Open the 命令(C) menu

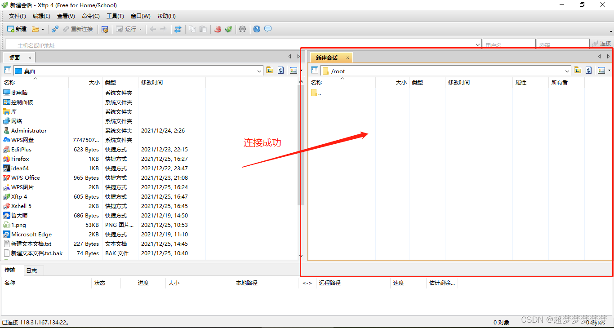pos(91,16)
